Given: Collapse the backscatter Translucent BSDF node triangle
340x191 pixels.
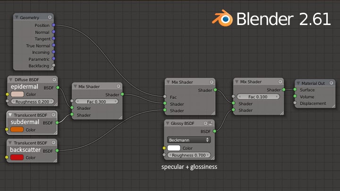Looking at the screenshot, I should tap(10, 143).
